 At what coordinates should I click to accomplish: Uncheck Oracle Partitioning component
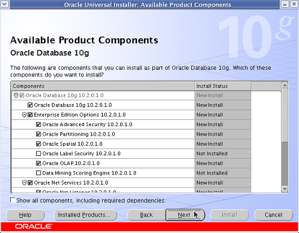pyautogui.click(x=38, y=134)
